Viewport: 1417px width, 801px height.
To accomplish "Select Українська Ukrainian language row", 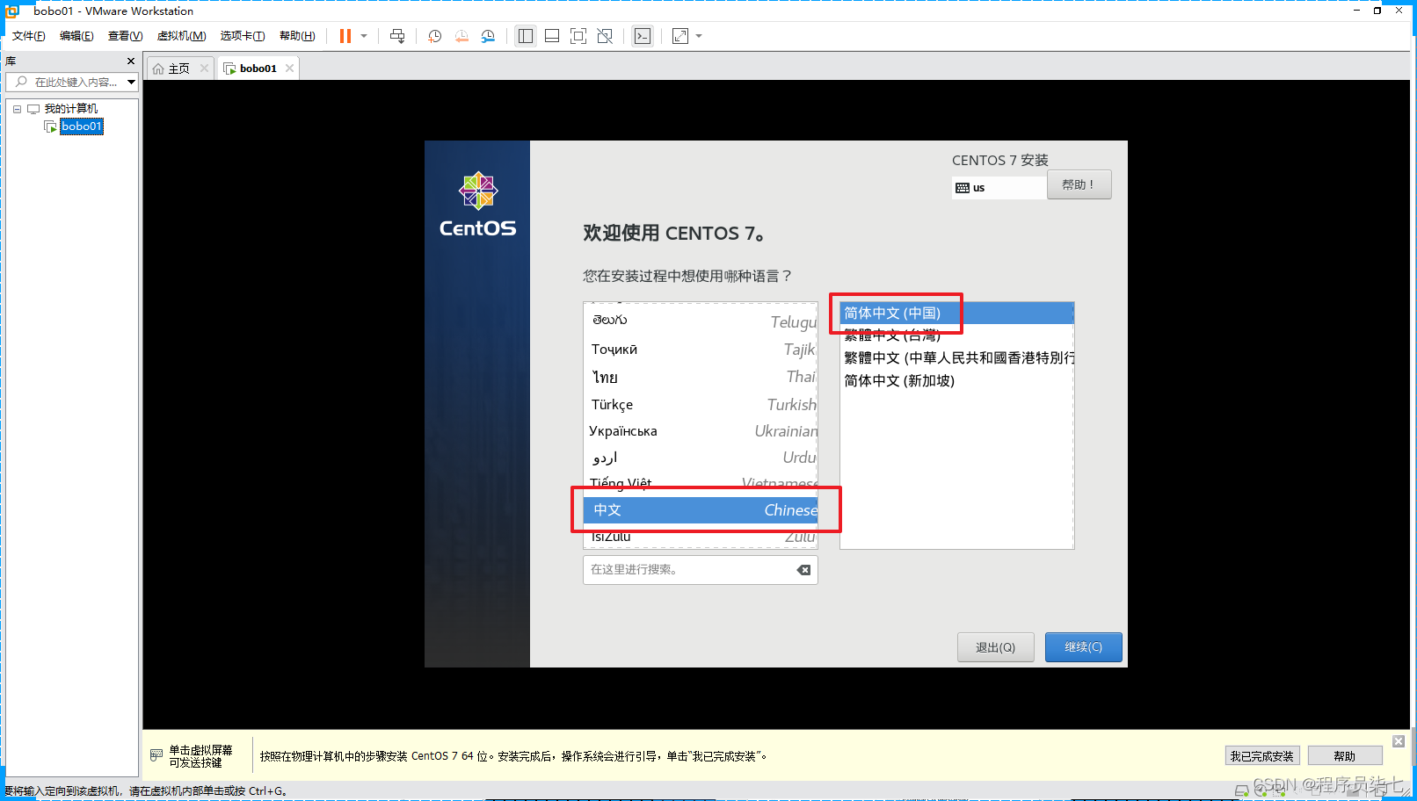I will click(x=701, y=431).
